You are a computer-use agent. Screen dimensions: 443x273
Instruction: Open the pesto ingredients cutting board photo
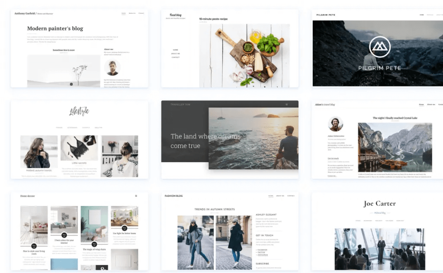coord(244,56)
